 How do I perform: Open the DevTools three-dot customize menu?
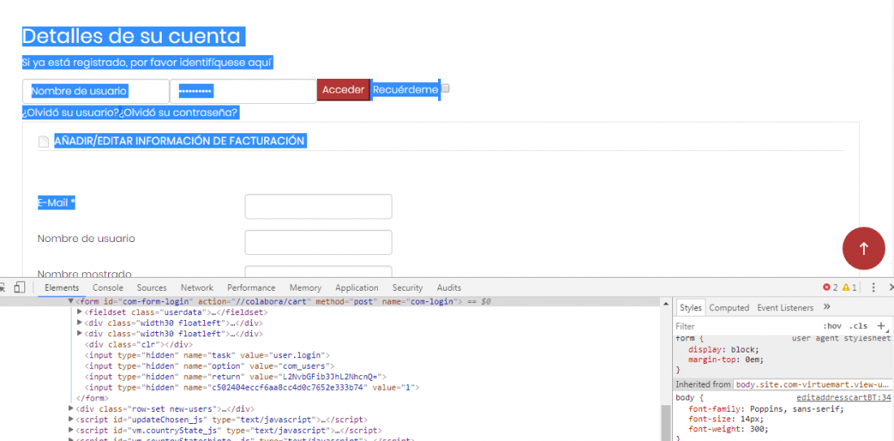(x=873, y=288)
